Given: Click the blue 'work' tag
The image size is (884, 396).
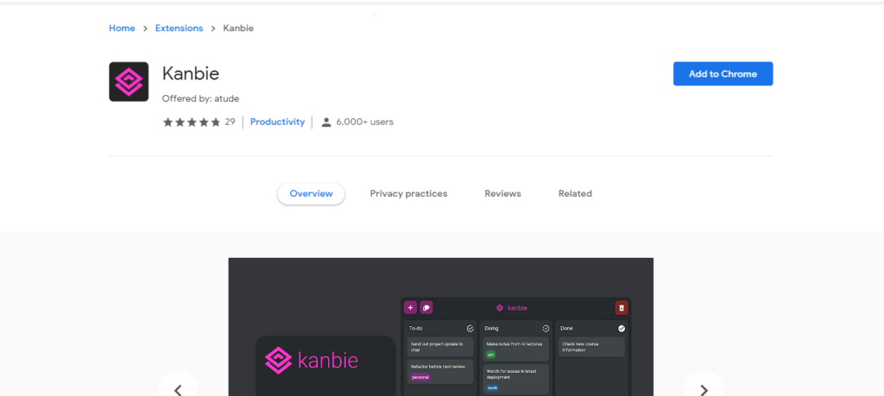Looking at the screenshot, I should (x=492, y=387).
